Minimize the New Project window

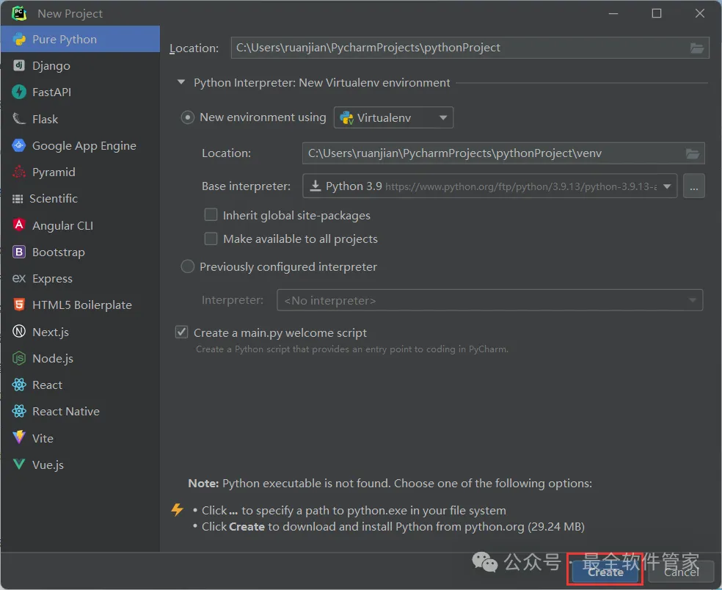pyautogui.click(x=613, y=13)
